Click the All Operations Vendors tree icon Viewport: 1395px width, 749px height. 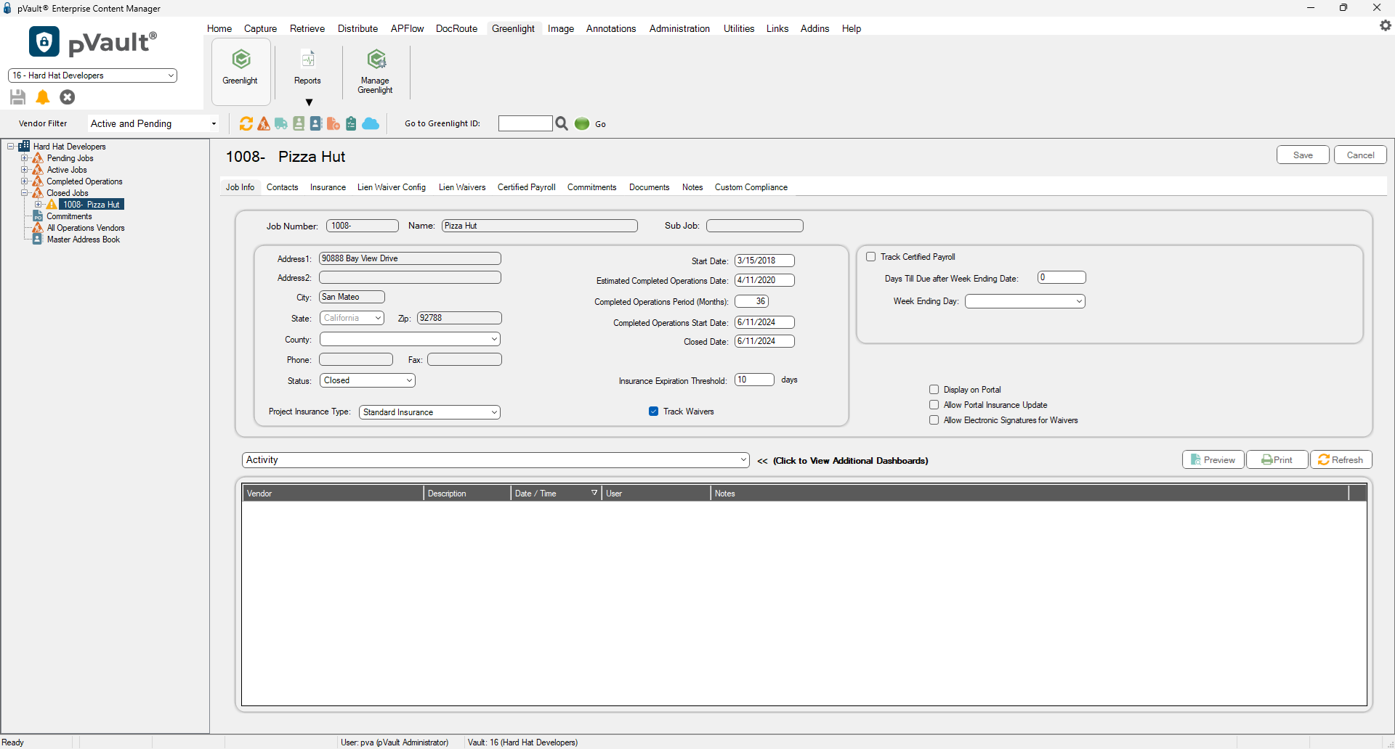point(38,227)
